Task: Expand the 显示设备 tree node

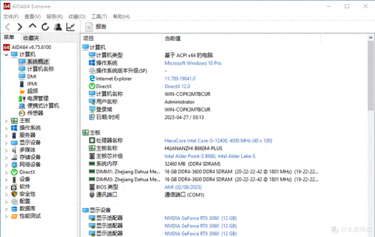Action: [7, 143]
